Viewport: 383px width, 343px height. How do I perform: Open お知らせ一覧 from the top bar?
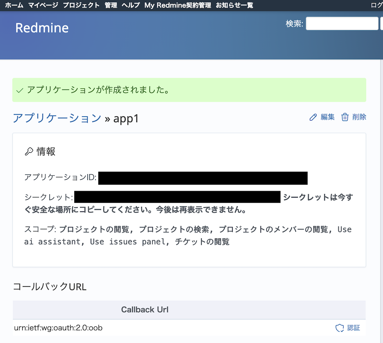[x=234, y=5]
